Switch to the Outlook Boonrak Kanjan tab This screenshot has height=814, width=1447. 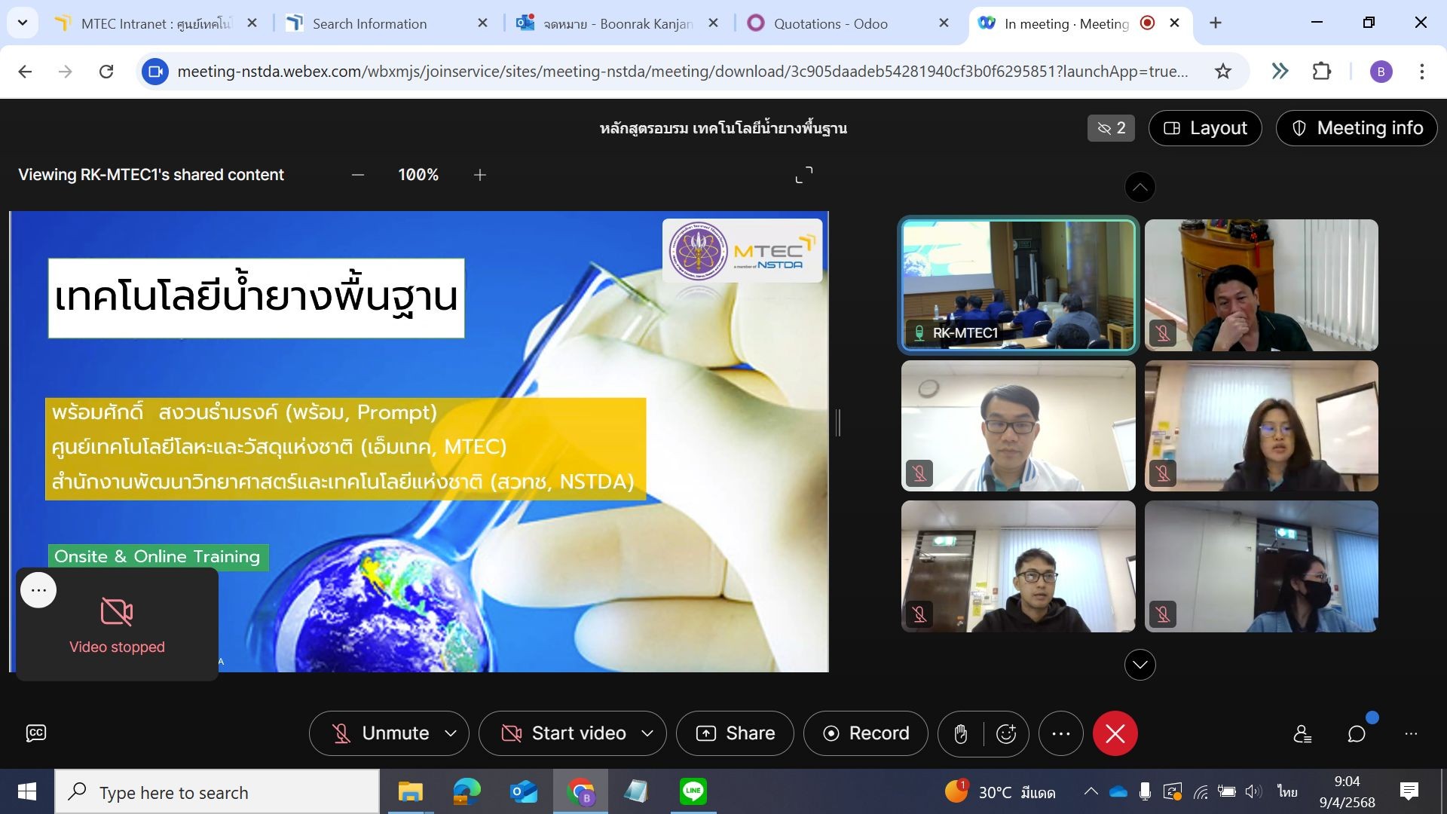point(616,23)
